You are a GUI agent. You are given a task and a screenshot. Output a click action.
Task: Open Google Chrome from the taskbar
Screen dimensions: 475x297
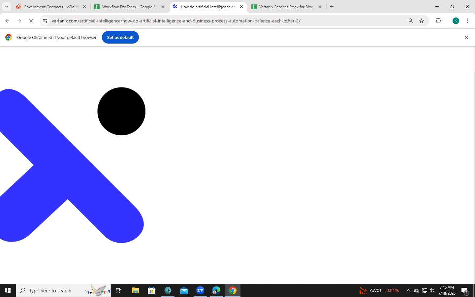[233, 290]
